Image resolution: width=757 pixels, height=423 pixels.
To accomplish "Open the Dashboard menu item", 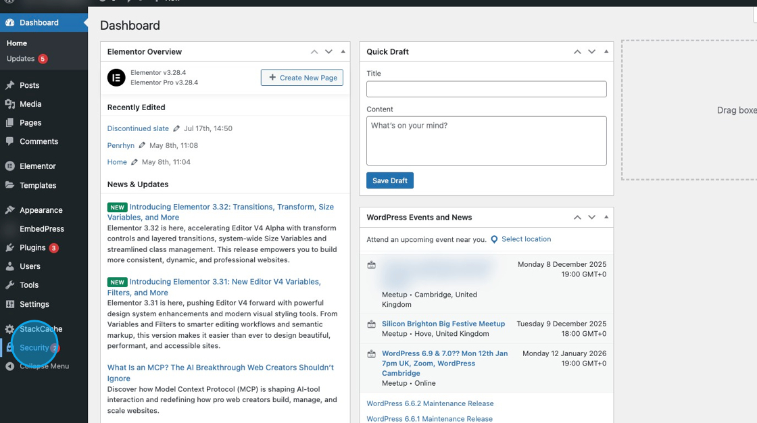I will (43, 23).
